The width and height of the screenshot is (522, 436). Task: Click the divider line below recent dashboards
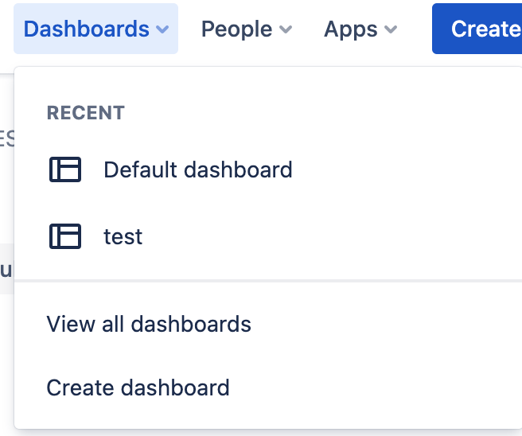[268, 280]
